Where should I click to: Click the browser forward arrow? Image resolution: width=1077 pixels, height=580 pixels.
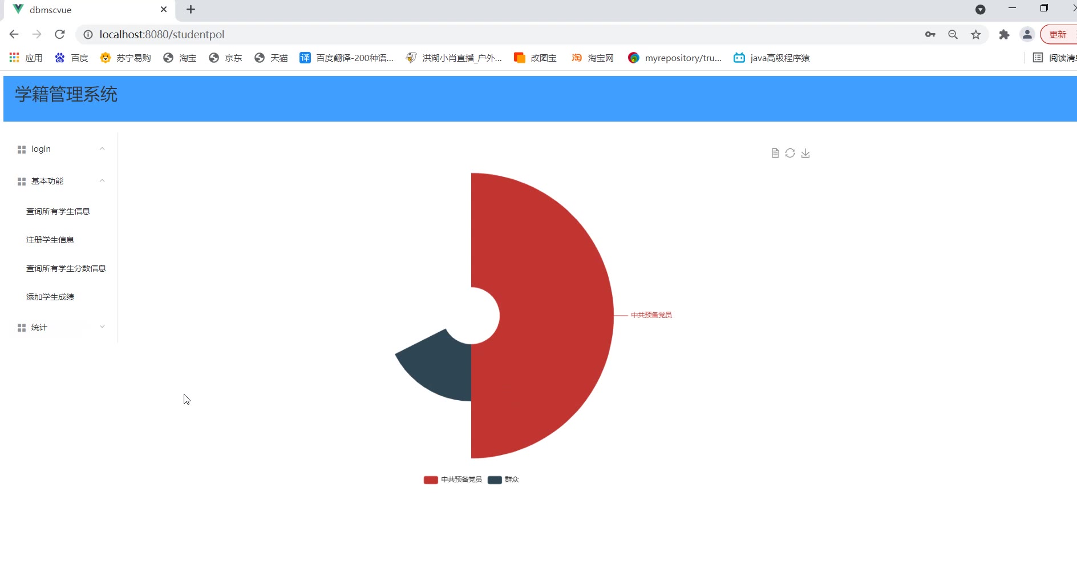pos(37,34)
